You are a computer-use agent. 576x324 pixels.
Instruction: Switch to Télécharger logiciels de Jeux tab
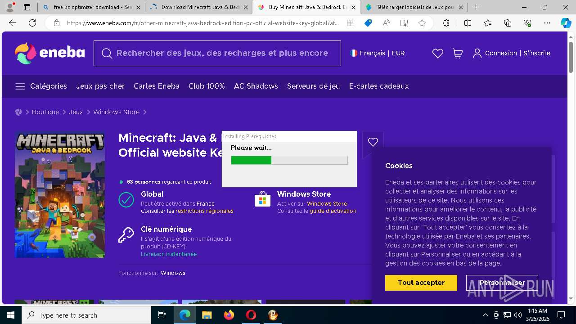pos(414,7)
